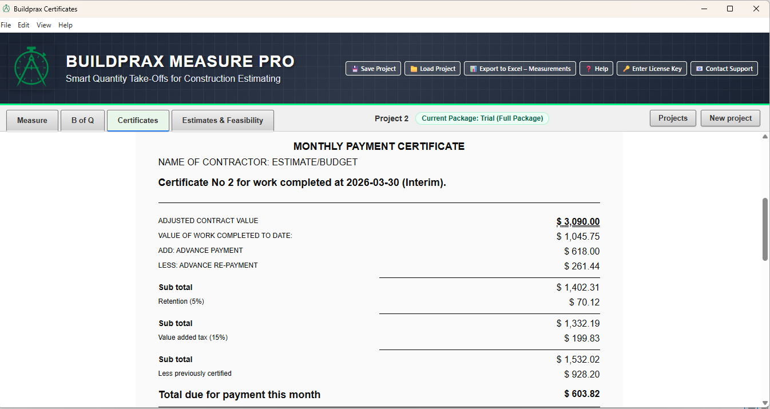Open the File menu
770x409 pixels.
tap(6, 25)
